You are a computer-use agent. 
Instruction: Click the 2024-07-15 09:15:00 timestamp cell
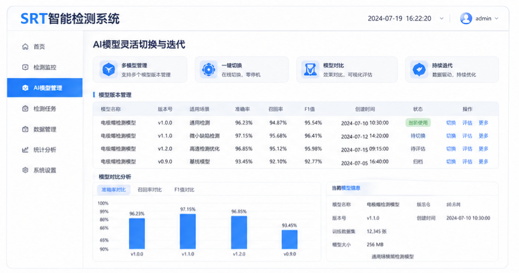point(365,149)
